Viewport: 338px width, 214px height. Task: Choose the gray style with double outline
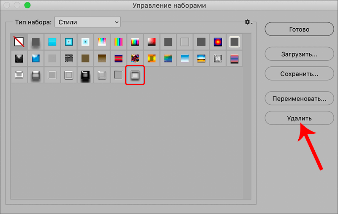click(x=69, y=75)
